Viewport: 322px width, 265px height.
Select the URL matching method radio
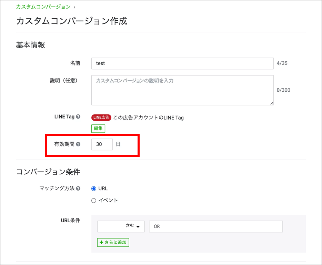point(94,188)
